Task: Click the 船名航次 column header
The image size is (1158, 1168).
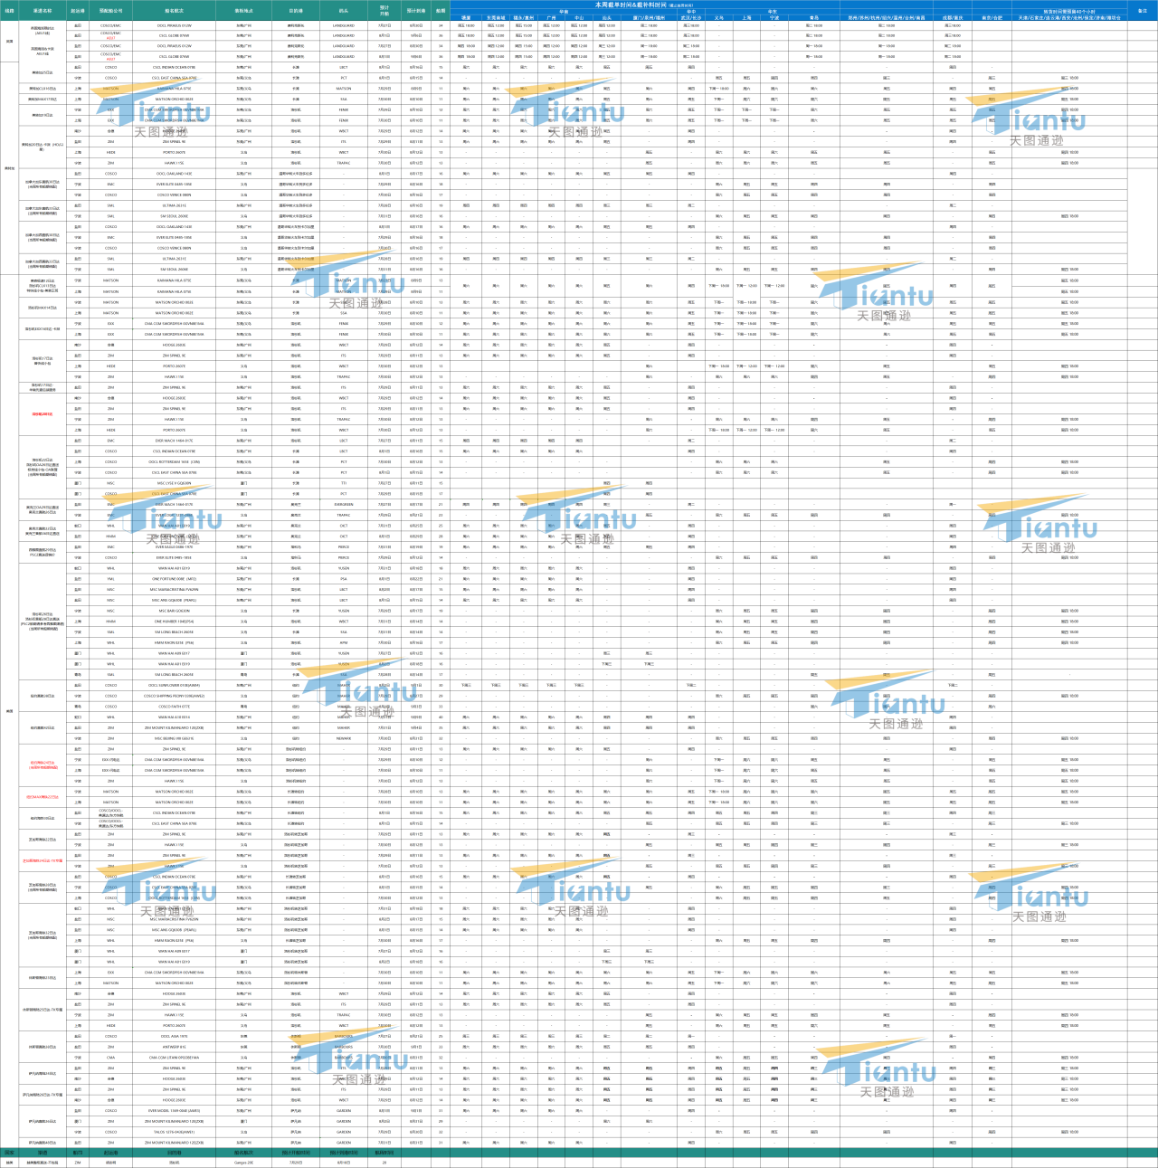Action: click(174, 11)
